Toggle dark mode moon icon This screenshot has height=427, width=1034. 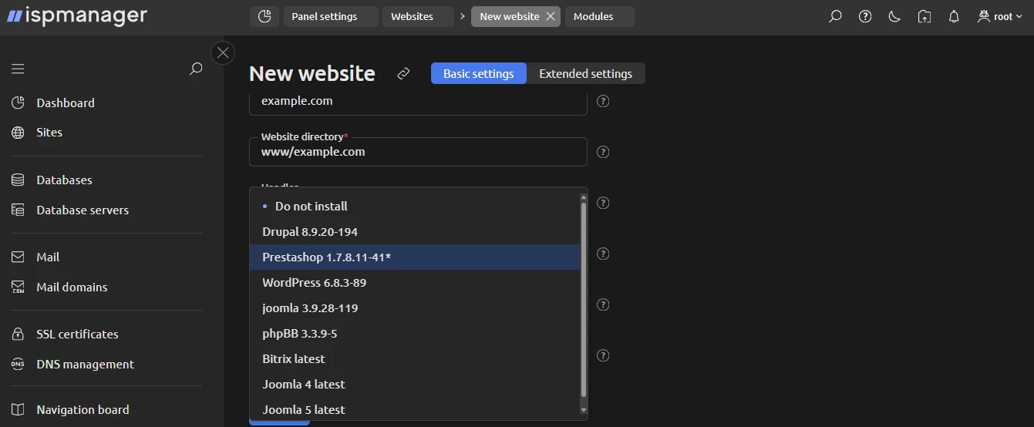click(894, 16)
